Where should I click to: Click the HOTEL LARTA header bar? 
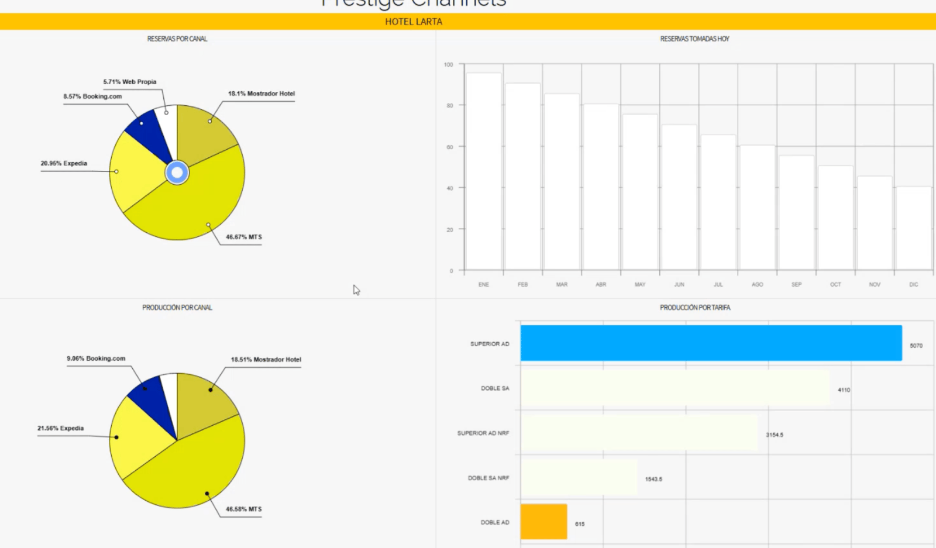(468, 22)
